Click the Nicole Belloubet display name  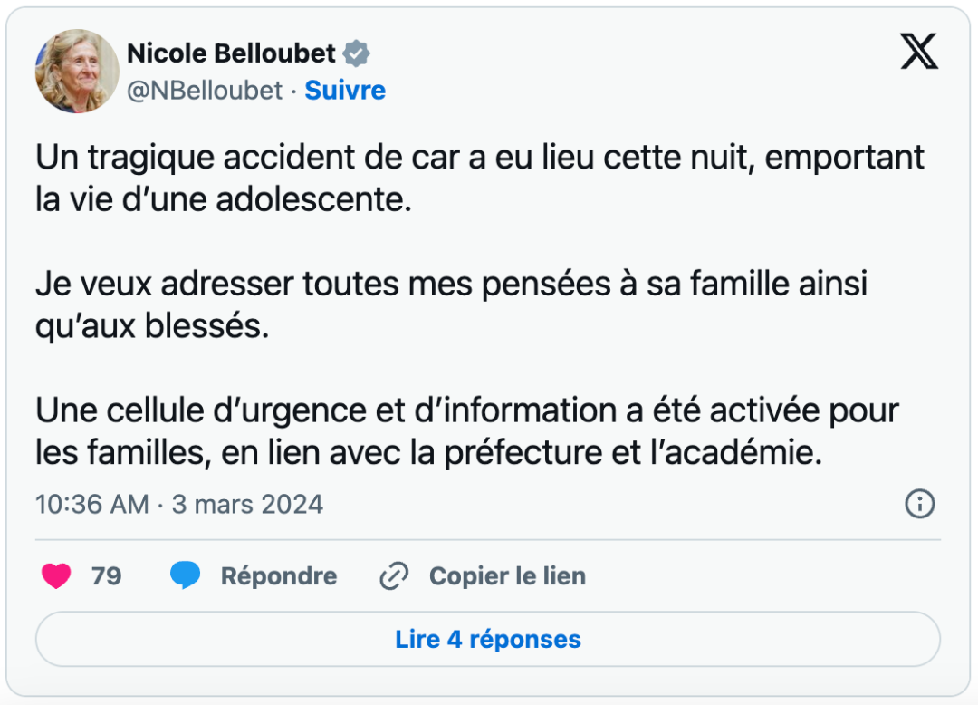click(x=231, y=53)
